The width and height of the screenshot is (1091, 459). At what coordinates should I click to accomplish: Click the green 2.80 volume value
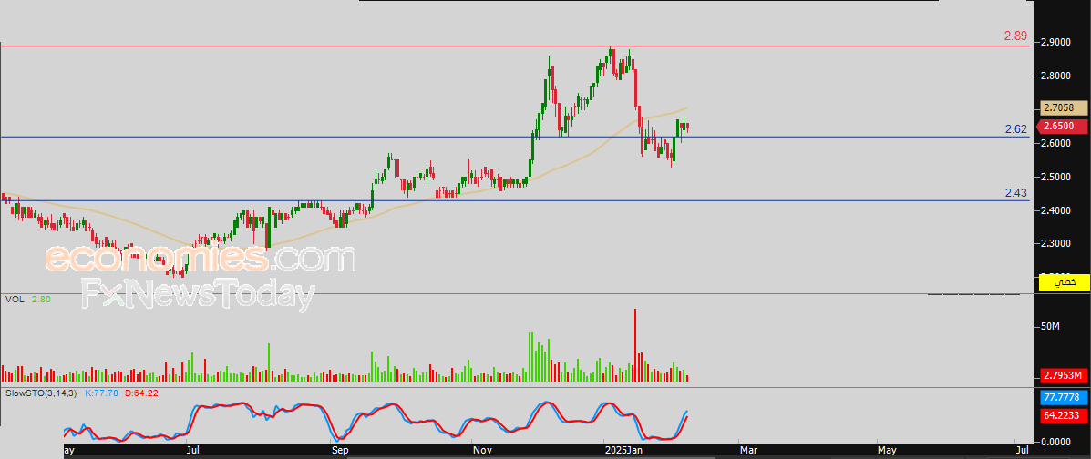tap(40, 299)
